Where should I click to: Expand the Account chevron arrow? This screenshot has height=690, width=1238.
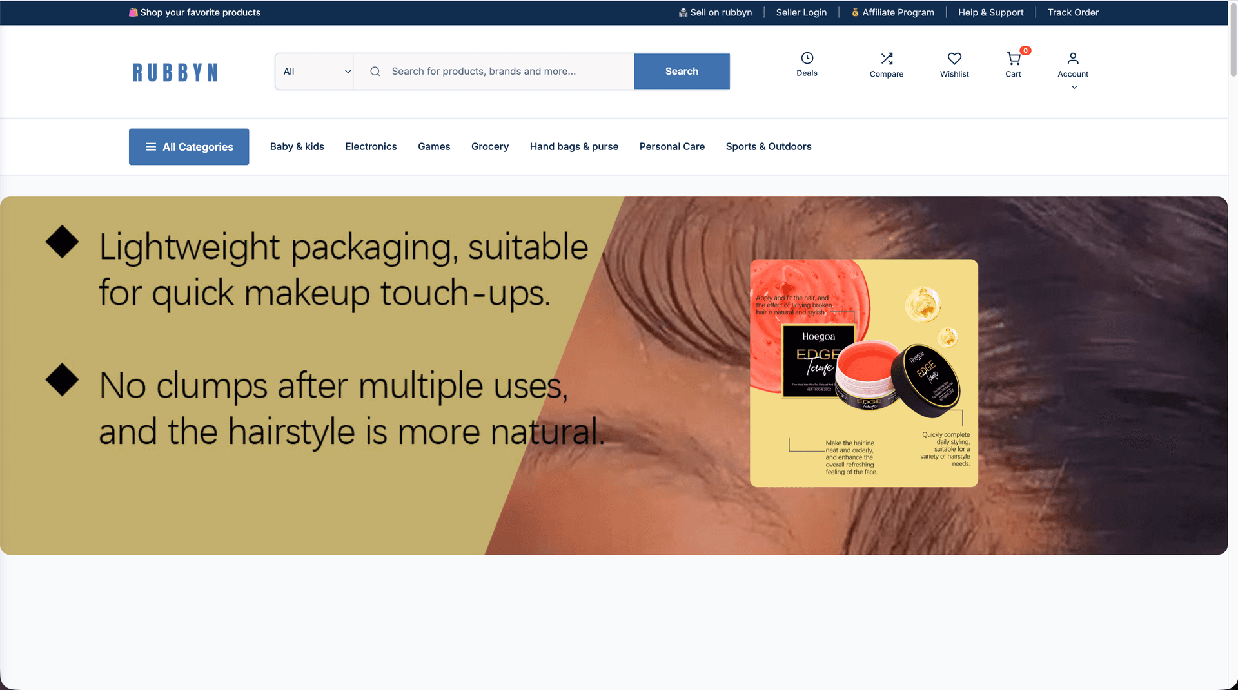1074,88
